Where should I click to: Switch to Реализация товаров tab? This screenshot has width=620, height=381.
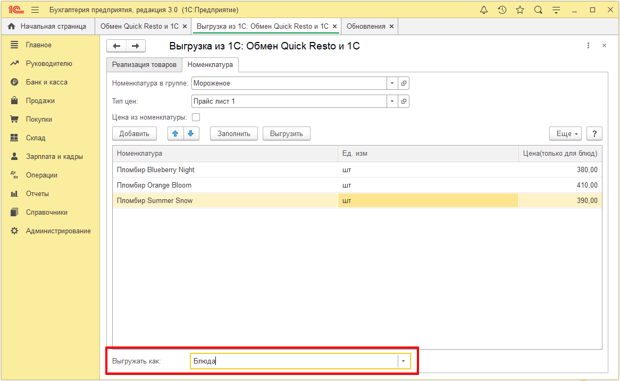pos(144,65)
